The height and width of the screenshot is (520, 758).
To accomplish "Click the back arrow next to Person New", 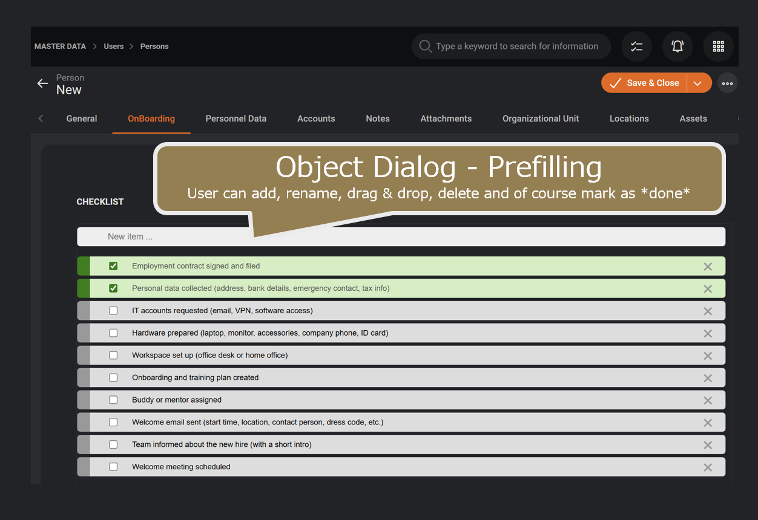I will [x=42, y=83].
